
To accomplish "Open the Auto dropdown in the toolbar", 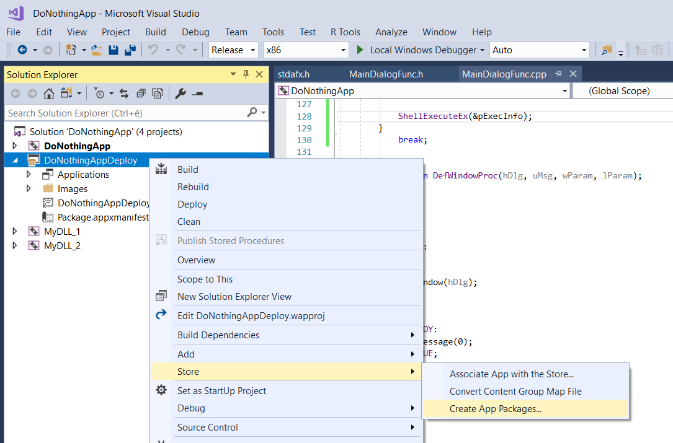I will (x=584, y=50).
